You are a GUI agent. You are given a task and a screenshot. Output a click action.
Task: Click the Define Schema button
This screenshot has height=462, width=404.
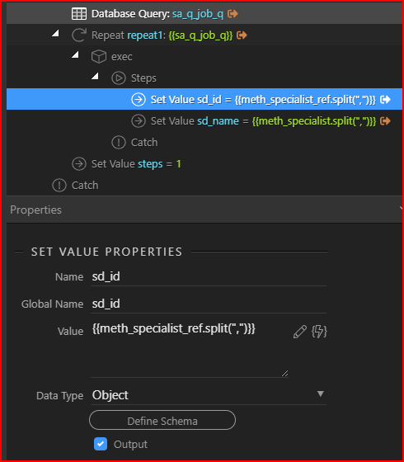point(162,421)
